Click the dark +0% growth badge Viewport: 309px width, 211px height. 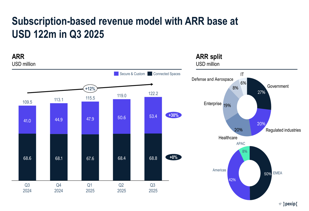coord(173,157)
